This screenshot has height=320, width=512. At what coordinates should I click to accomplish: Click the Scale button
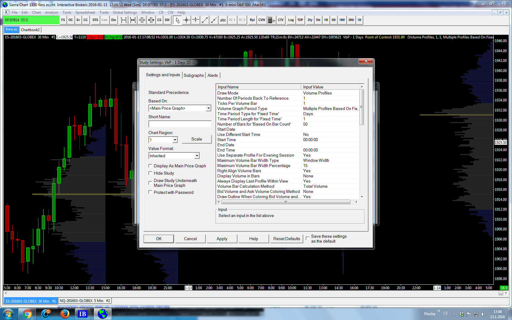[197, 139]
